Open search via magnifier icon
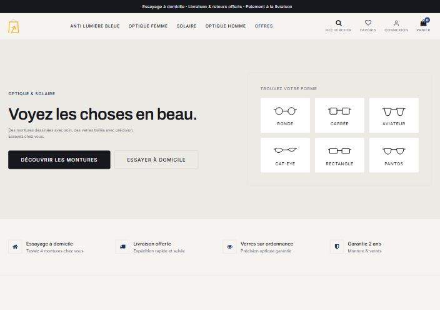440x310 pixels. click(x=338, y=23)
